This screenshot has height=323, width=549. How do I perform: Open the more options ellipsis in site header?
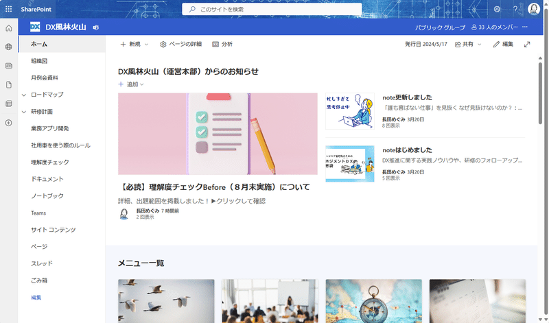(524, 27)
